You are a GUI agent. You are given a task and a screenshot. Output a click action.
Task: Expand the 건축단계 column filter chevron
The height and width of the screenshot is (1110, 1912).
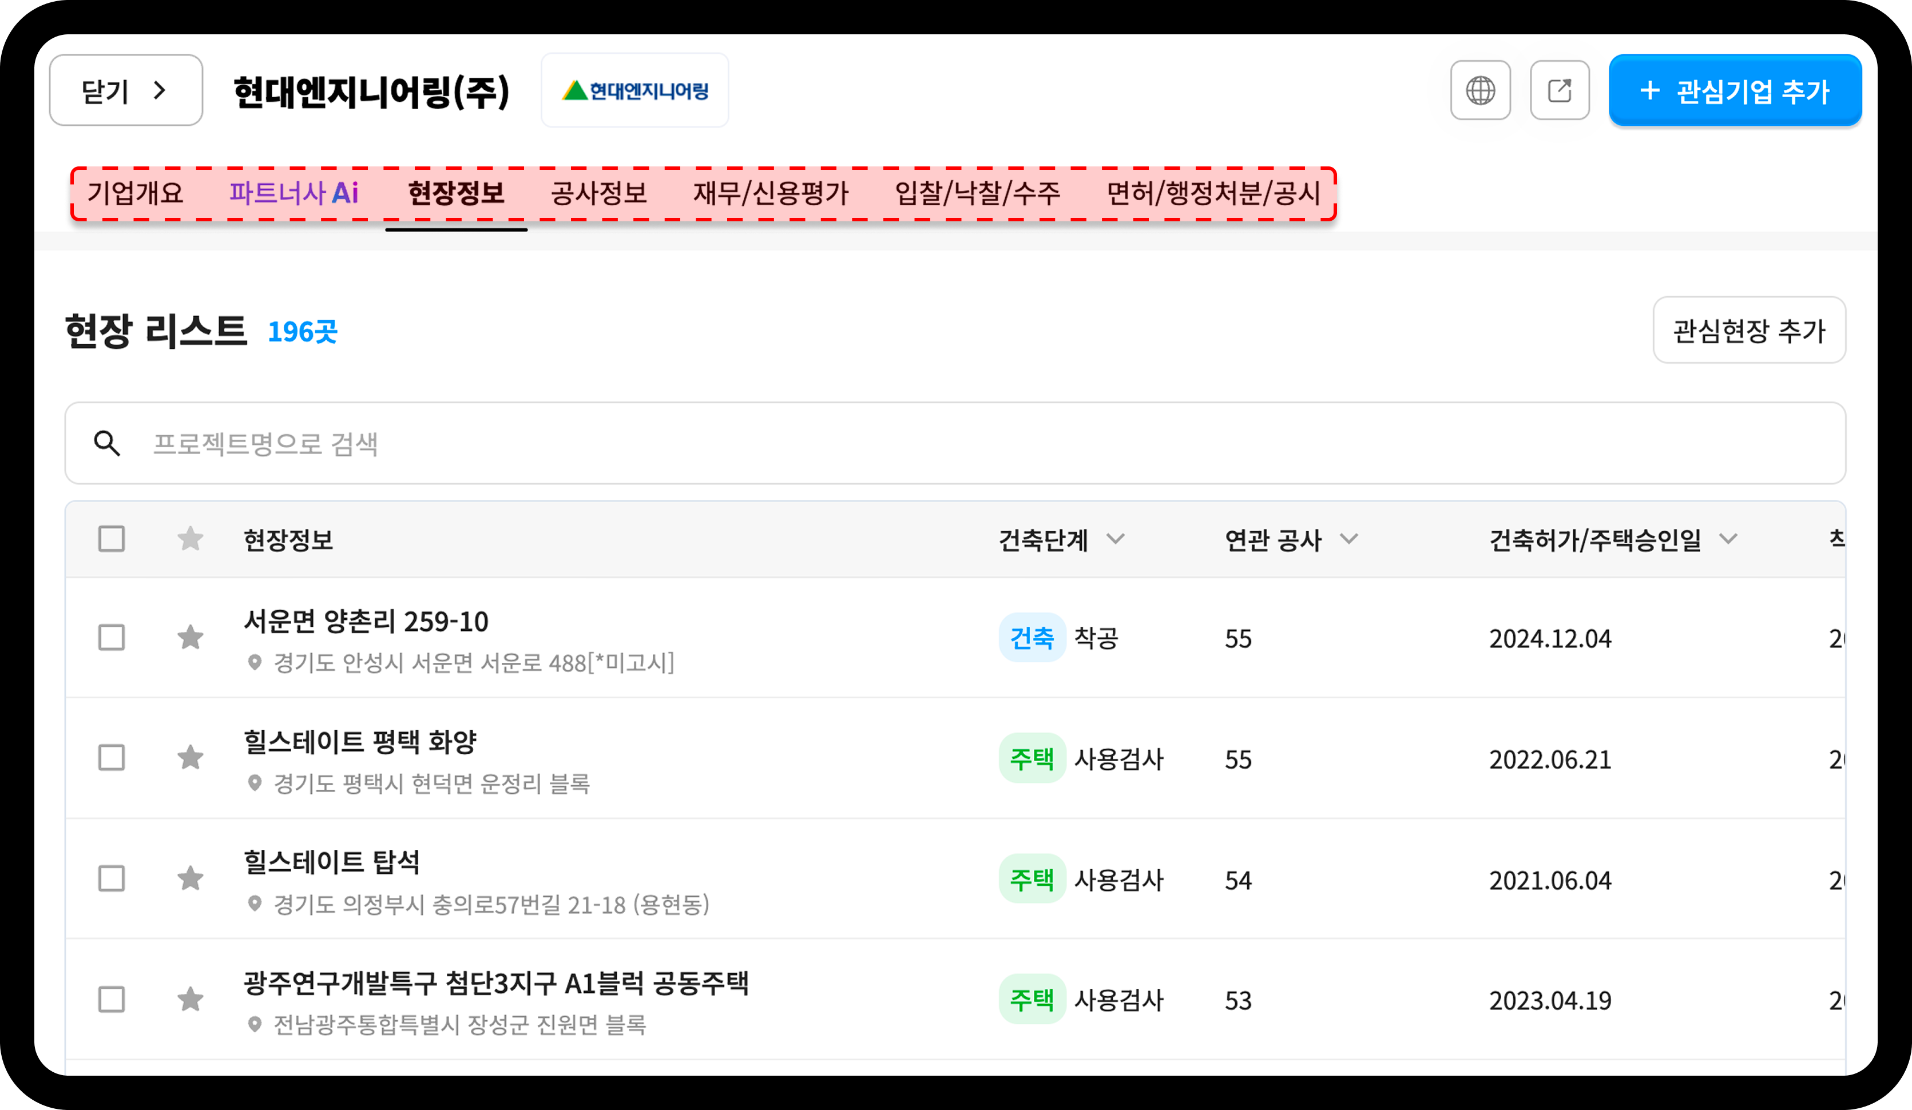click(1116, 539)
